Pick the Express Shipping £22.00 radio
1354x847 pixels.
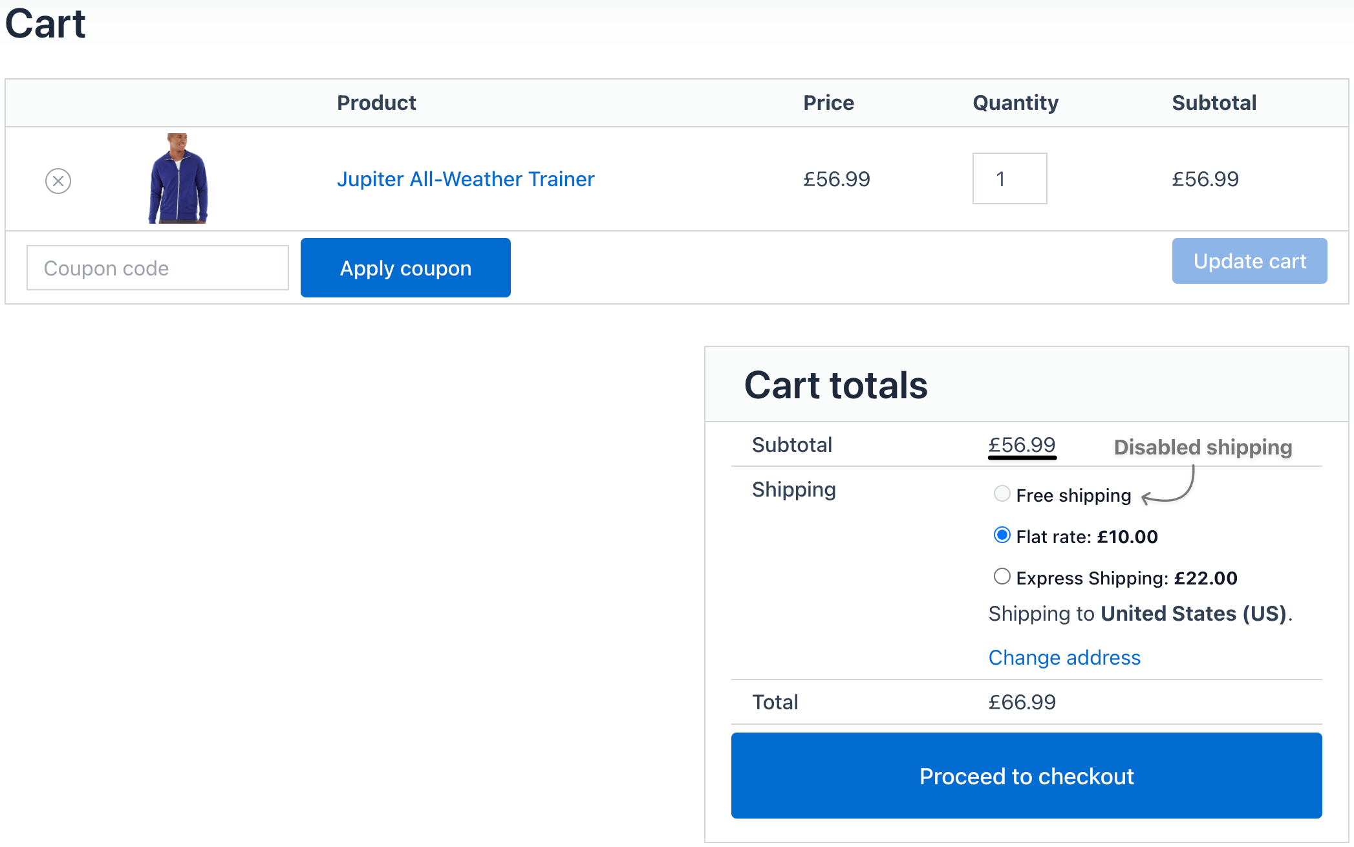[1002, 576]
